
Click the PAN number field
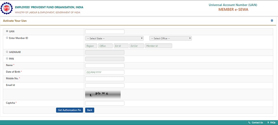coord(105,59)
